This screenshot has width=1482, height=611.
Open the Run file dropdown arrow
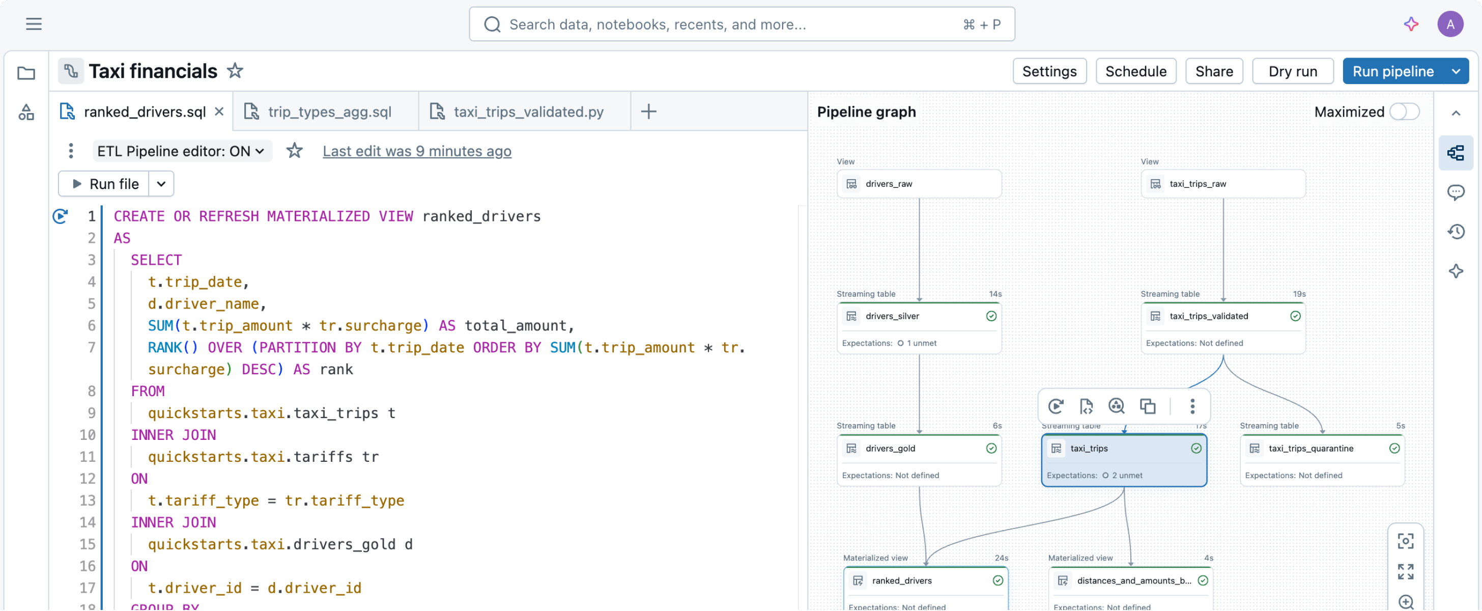[161, 184]
